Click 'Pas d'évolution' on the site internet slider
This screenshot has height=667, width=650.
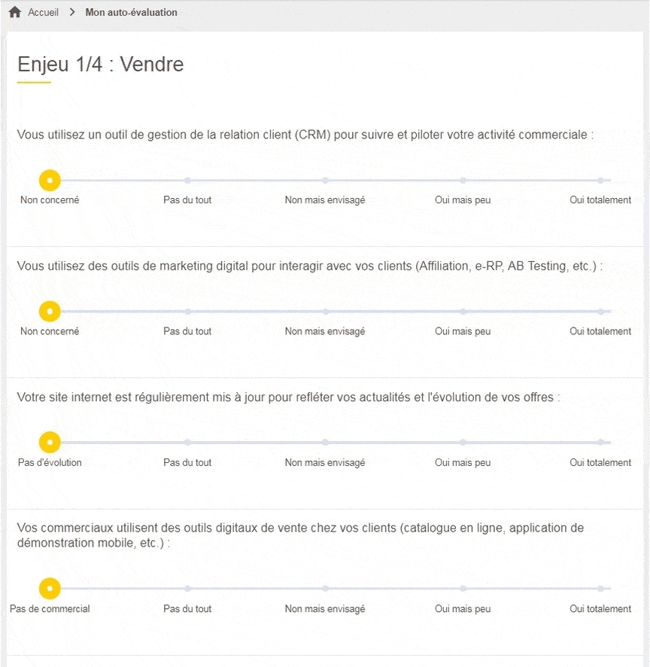50,443
